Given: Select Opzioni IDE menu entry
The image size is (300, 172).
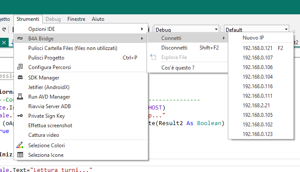Looking at the screenshot, I should click(81, 29).
